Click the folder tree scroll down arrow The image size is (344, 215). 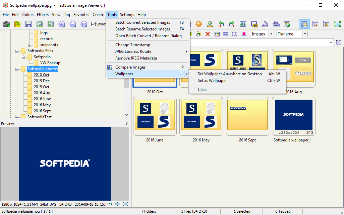[x=127, y=115]
